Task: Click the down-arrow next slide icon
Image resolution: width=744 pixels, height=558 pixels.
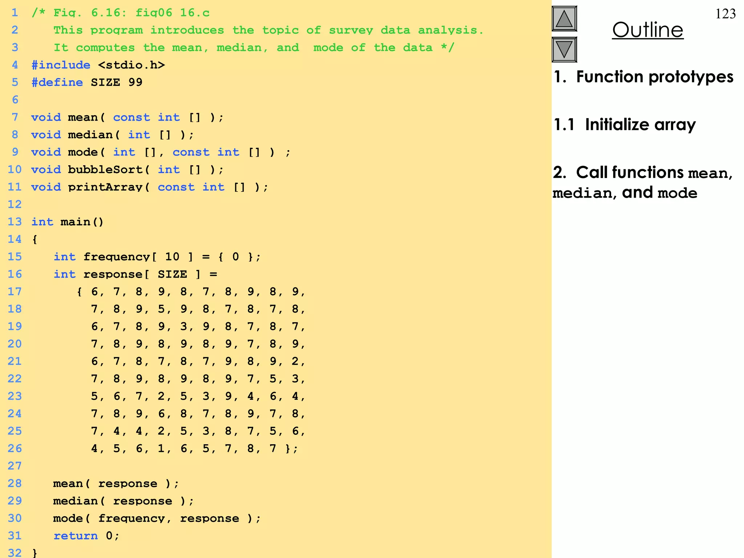Action: 564,49
